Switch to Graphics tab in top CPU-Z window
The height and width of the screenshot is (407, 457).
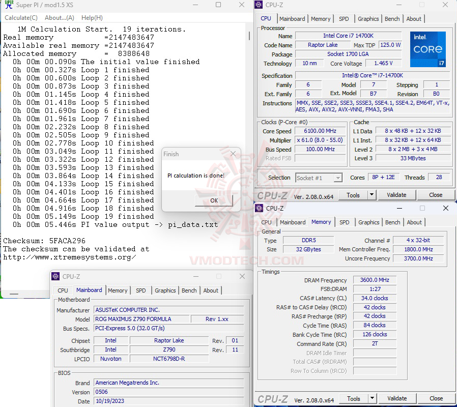(368, 19)
